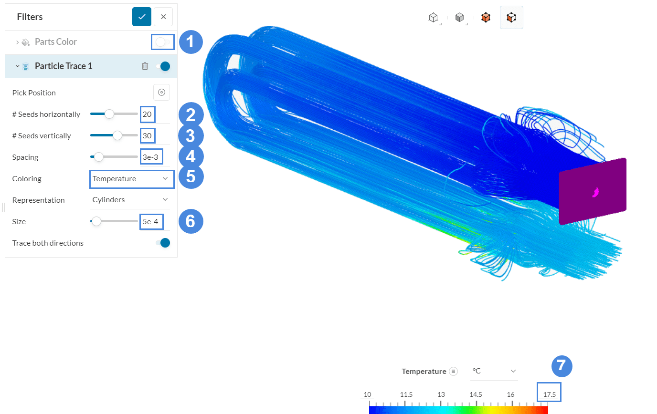Collapse the Particle Trace 1 section

[x=17, y=66]
